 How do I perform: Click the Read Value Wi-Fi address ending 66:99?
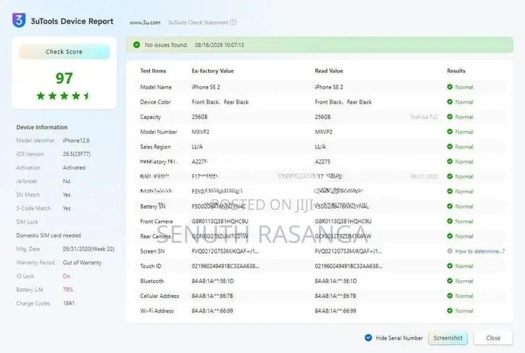(335, 311)
